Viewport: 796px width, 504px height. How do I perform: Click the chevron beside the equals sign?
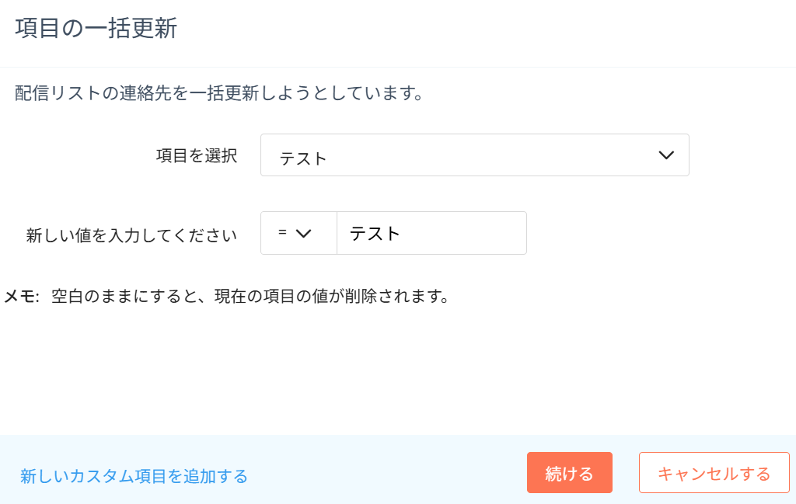[304, 234]
